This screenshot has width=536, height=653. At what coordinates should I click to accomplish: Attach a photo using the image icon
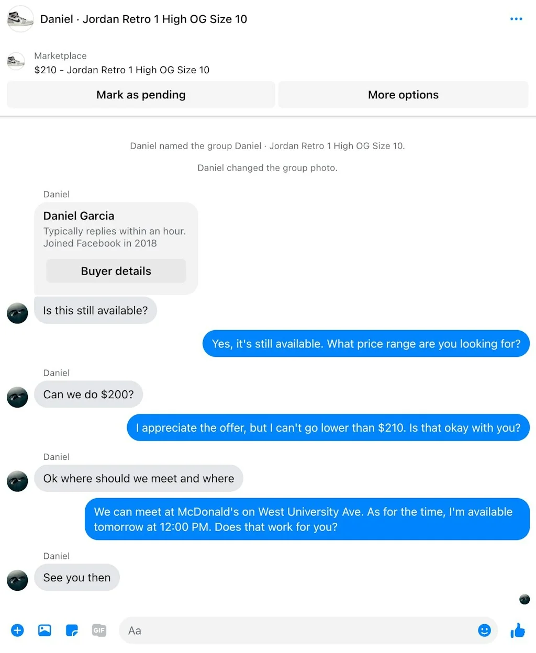pos(44,630)
